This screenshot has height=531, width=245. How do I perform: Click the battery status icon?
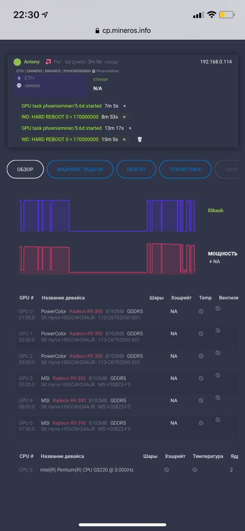tap(227, 15)
